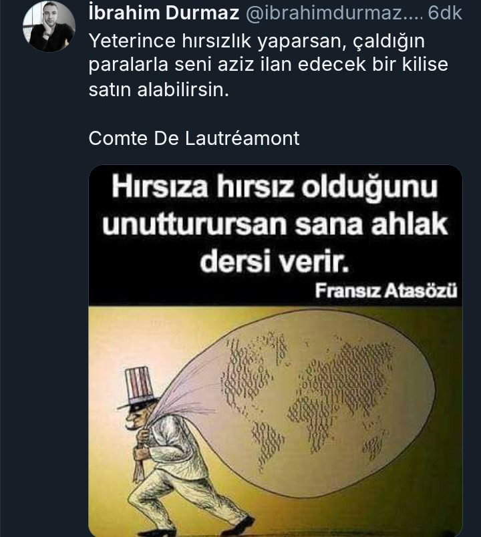The height and width of the screenshot is (537, 481).
Task: Open İbrahim Durmaz's profile picture
Action: (x=49, y=26)
